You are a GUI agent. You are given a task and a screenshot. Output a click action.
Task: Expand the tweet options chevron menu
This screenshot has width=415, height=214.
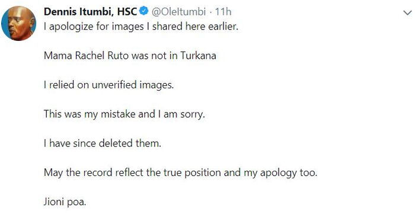(x=407, y=13)
